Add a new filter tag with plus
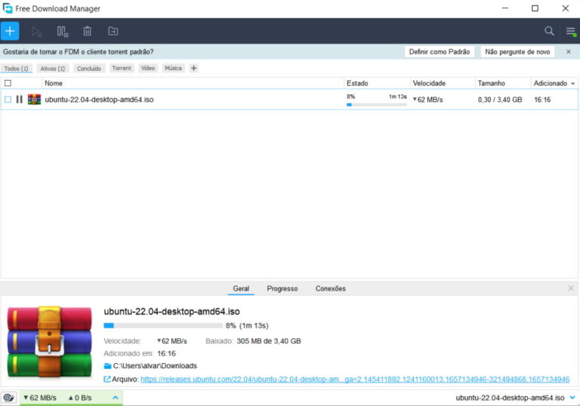580x406 pixels. point(194,68)
